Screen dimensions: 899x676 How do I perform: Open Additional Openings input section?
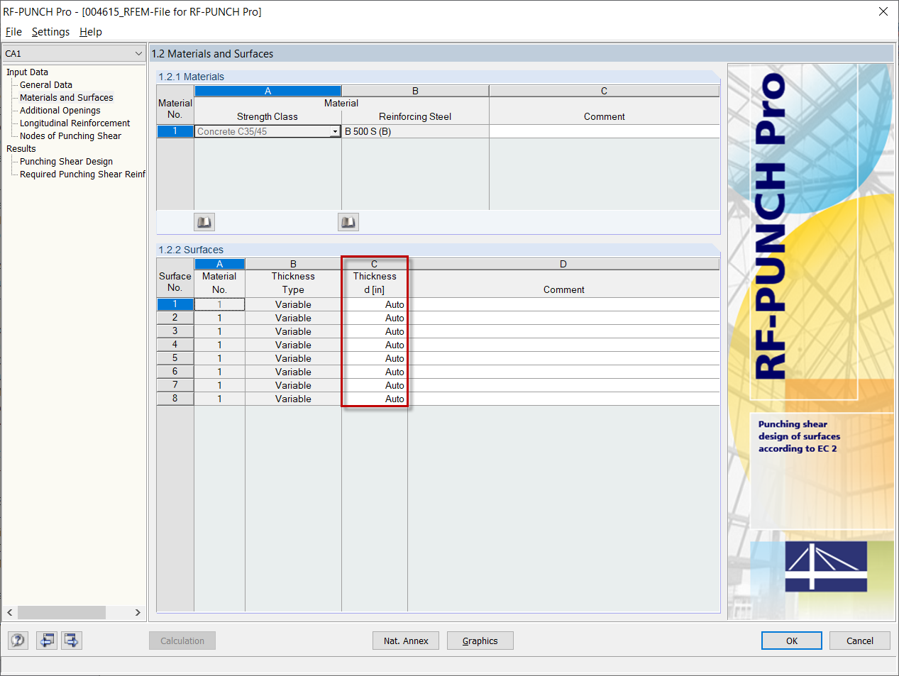coord(58,110)
